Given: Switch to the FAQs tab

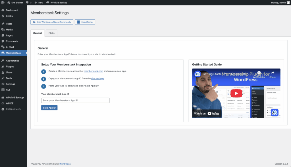Looking at the screenshot, I should 51,33.
